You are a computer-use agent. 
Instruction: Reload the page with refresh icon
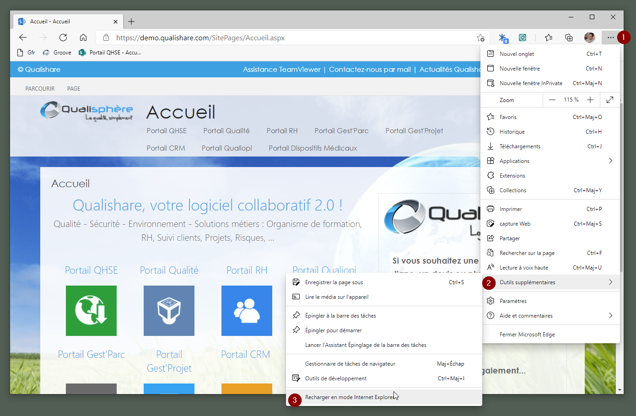tap(63, 38)
